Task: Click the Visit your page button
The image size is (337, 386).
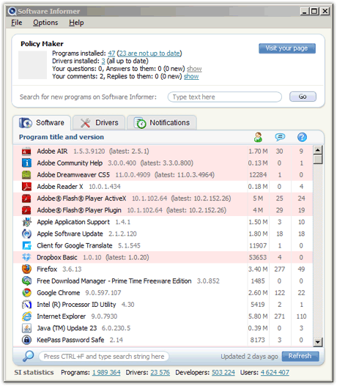Action: [287, 48]
